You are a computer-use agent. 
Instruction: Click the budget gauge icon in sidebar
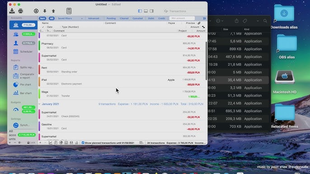tap(16, 110)
